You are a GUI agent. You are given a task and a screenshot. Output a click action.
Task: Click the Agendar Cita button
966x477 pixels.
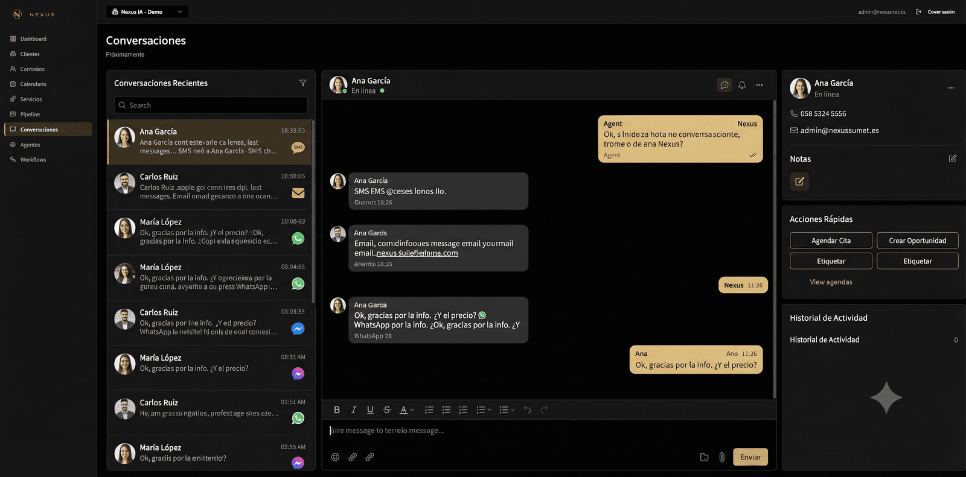[x=831, y=241]
